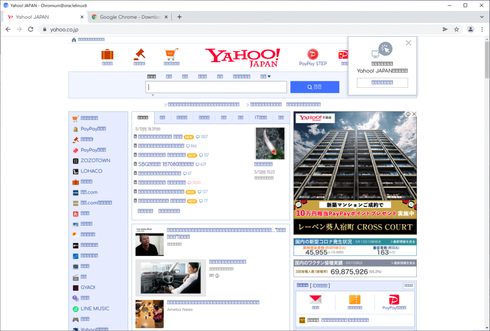The width and height of the screenshot is (490, 331).
Task: Click the clapperboard movie sidebar icon
Action: click(75, 277)
